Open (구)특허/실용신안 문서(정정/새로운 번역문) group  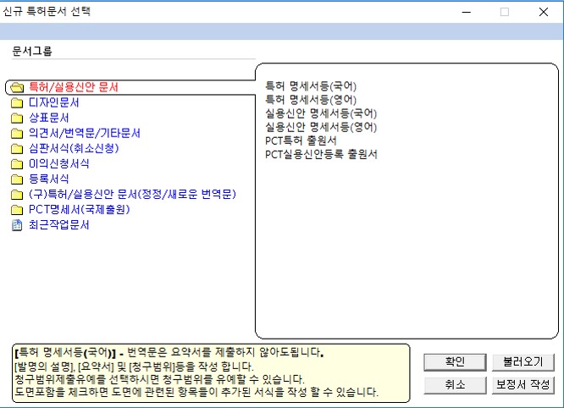coord(132,194)
